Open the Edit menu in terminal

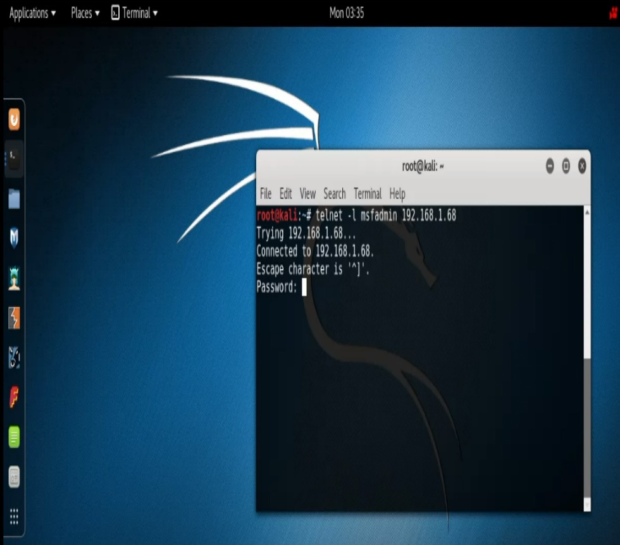285,193
